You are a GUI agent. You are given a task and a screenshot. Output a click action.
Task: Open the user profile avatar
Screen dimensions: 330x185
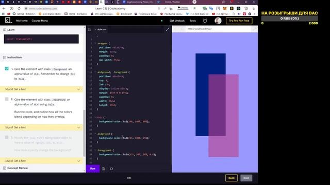click(218, 21)
